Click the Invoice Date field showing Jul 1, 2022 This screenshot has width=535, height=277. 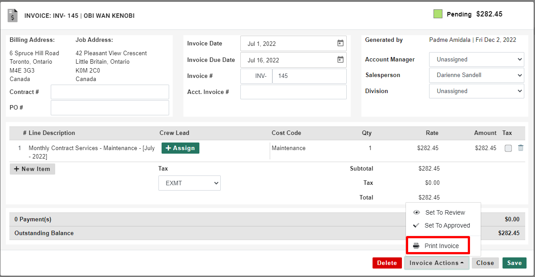pyautogui.click(x=293, y=44)
